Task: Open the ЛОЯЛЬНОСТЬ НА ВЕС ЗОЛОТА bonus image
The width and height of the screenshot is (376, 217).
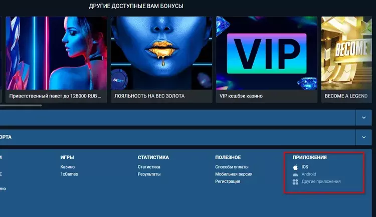Action: 161,53
